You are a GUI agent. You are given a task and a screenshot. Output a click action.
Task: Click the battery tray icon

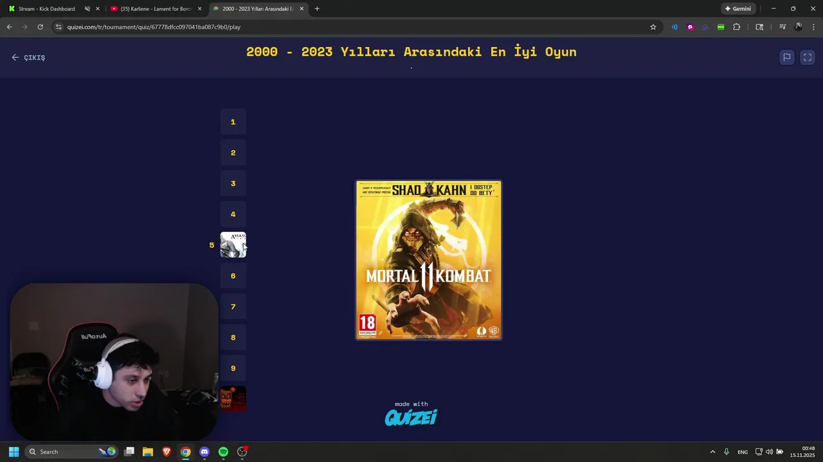[x=779, y=452]
